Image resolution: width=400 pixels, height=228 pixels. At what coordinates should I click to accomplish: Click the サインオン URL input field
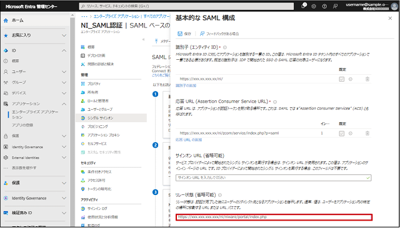point(274,178)
